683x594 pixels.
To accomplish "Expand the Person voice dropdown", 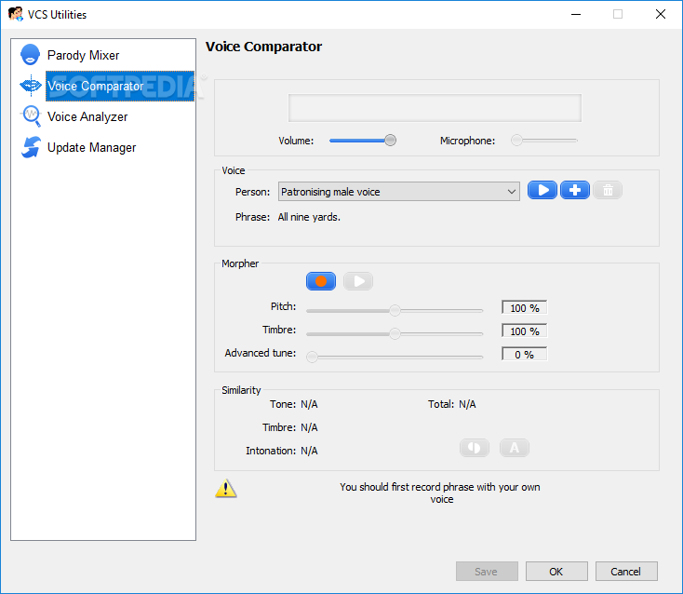I will 398,192.
